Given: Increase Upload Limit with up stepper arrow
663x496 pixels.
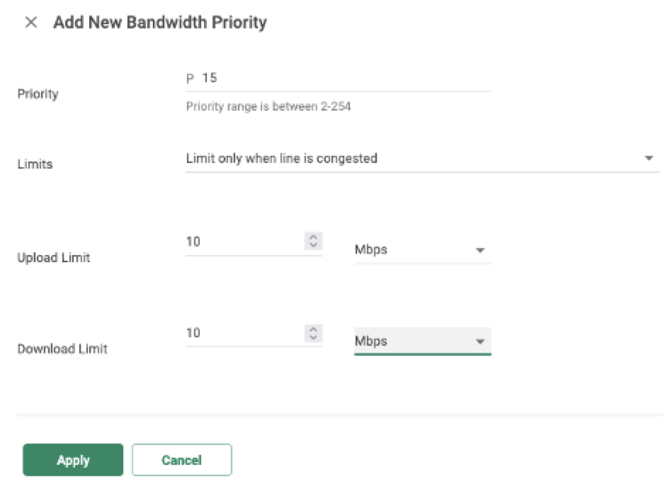Looking at the screenshot, I should (313, 237).
